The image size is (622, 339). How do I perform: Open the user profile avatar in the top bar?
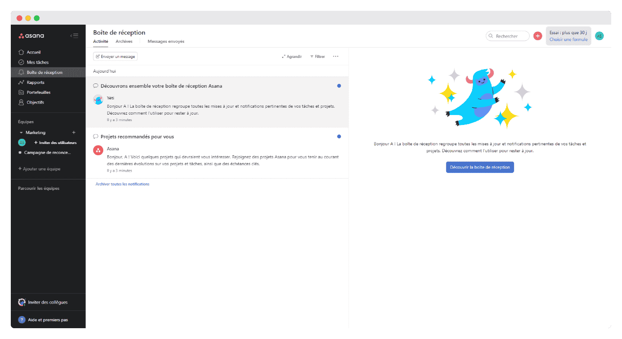[599, 36]
